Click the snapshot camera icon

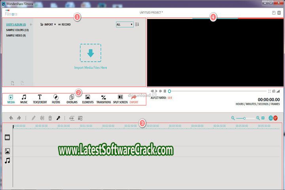(274, 91)
